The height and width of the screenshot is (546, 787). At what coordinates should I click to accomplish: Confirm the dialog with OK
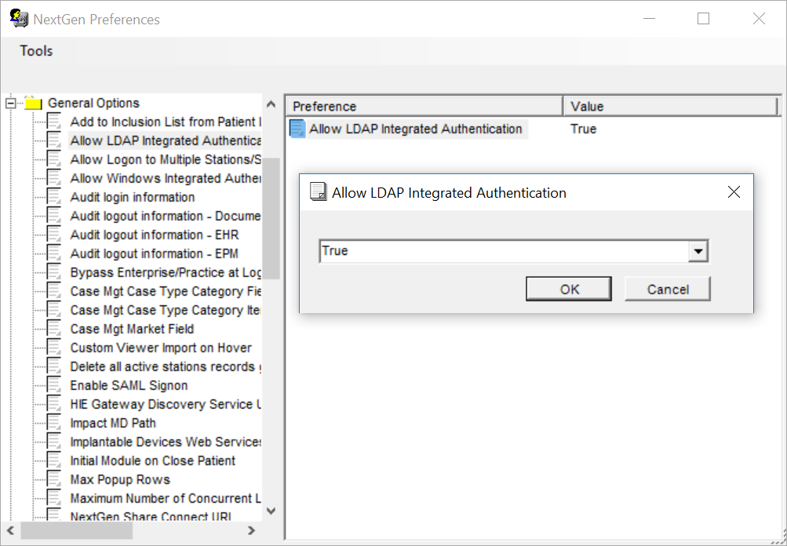point(569,289)
